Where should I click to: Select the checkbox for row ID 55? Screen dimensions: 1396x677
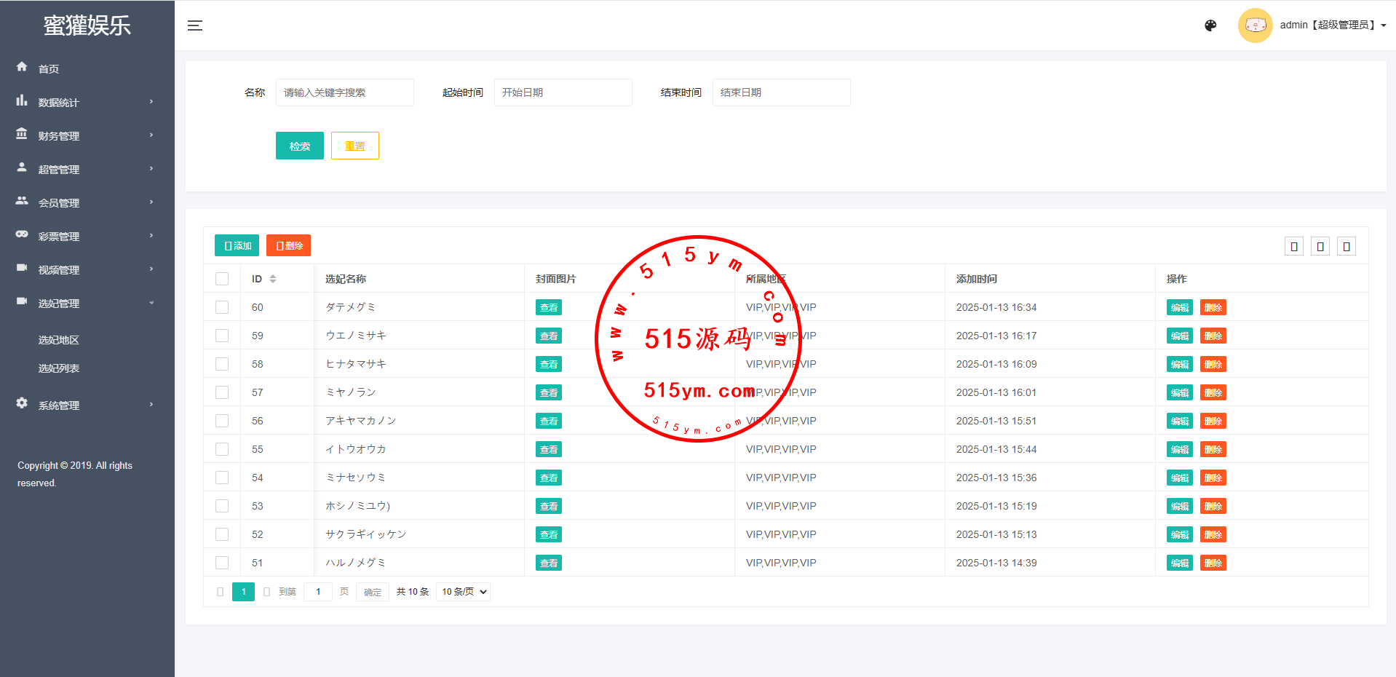tap(222, 449)
